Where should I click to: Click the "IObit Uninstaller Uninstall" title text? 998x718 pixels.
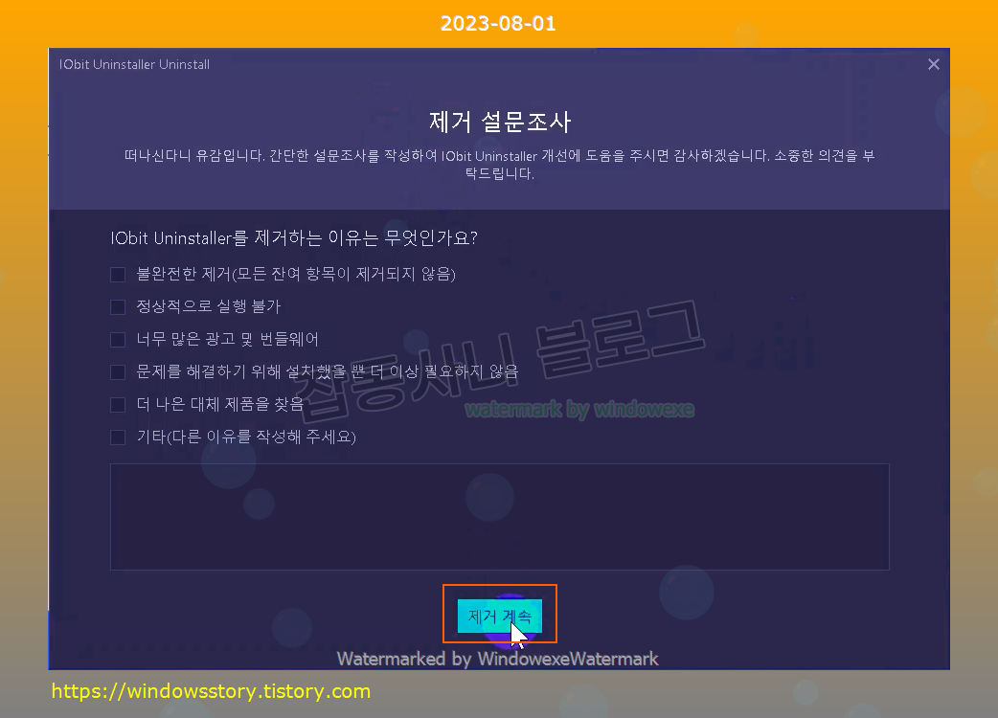click(x=134, y=64)
